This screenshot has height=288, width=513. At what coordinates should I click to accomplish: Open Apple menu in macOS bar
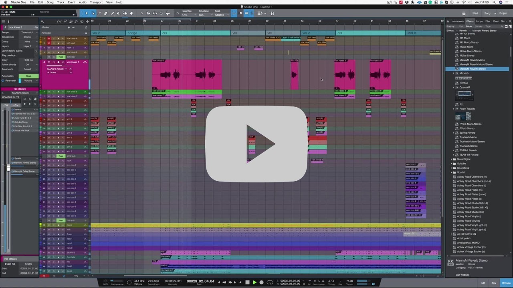pos(5,2)
